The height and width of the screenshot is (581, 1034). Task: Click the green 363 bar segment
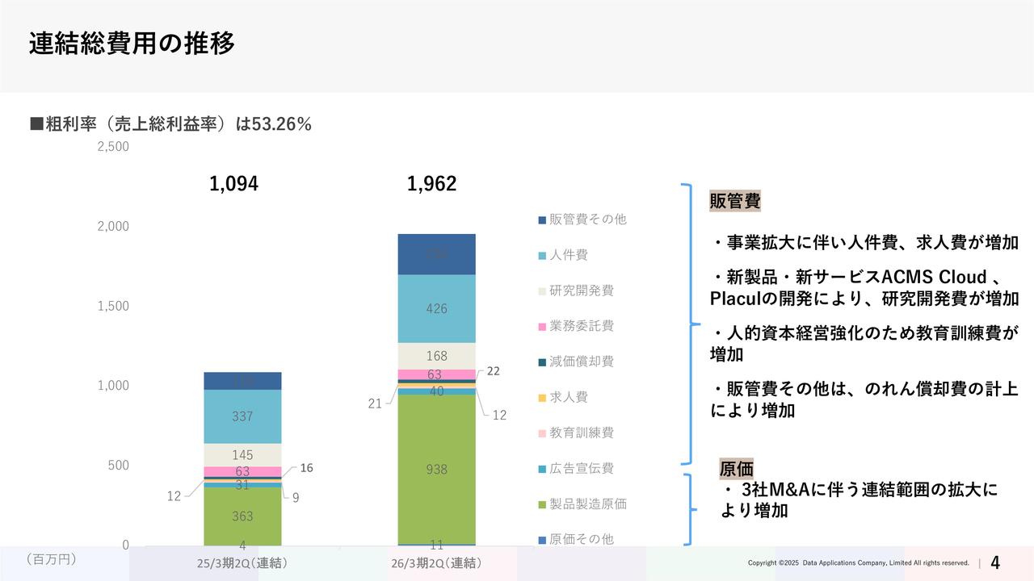click(242, 516)
